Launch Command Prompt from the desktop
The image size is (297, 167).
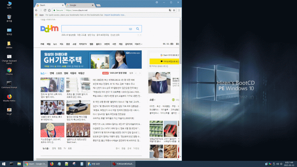(x=9, y=85)
